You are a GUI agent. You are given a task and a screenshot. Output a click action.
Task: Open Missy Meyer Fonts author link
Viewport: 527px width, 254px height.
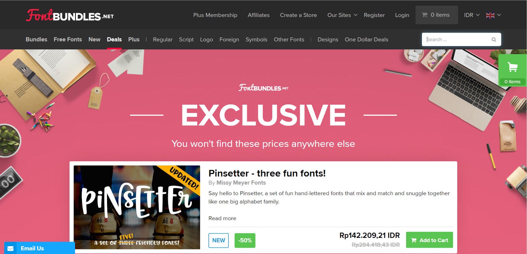point(241,183)
